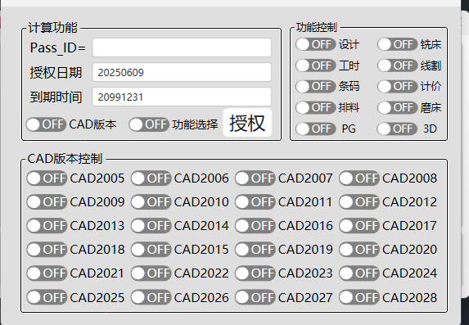The image size is (469, 325).
Task: Turn on the CAD2016 toggle
Action: [255, 226]
